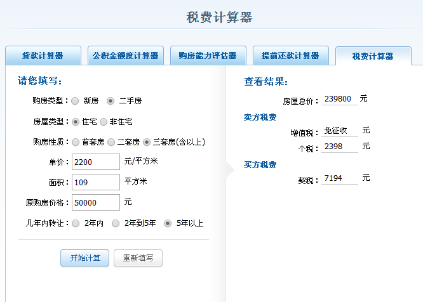
Task: Open the 购房能力评估器 tab
Action: 208,56
